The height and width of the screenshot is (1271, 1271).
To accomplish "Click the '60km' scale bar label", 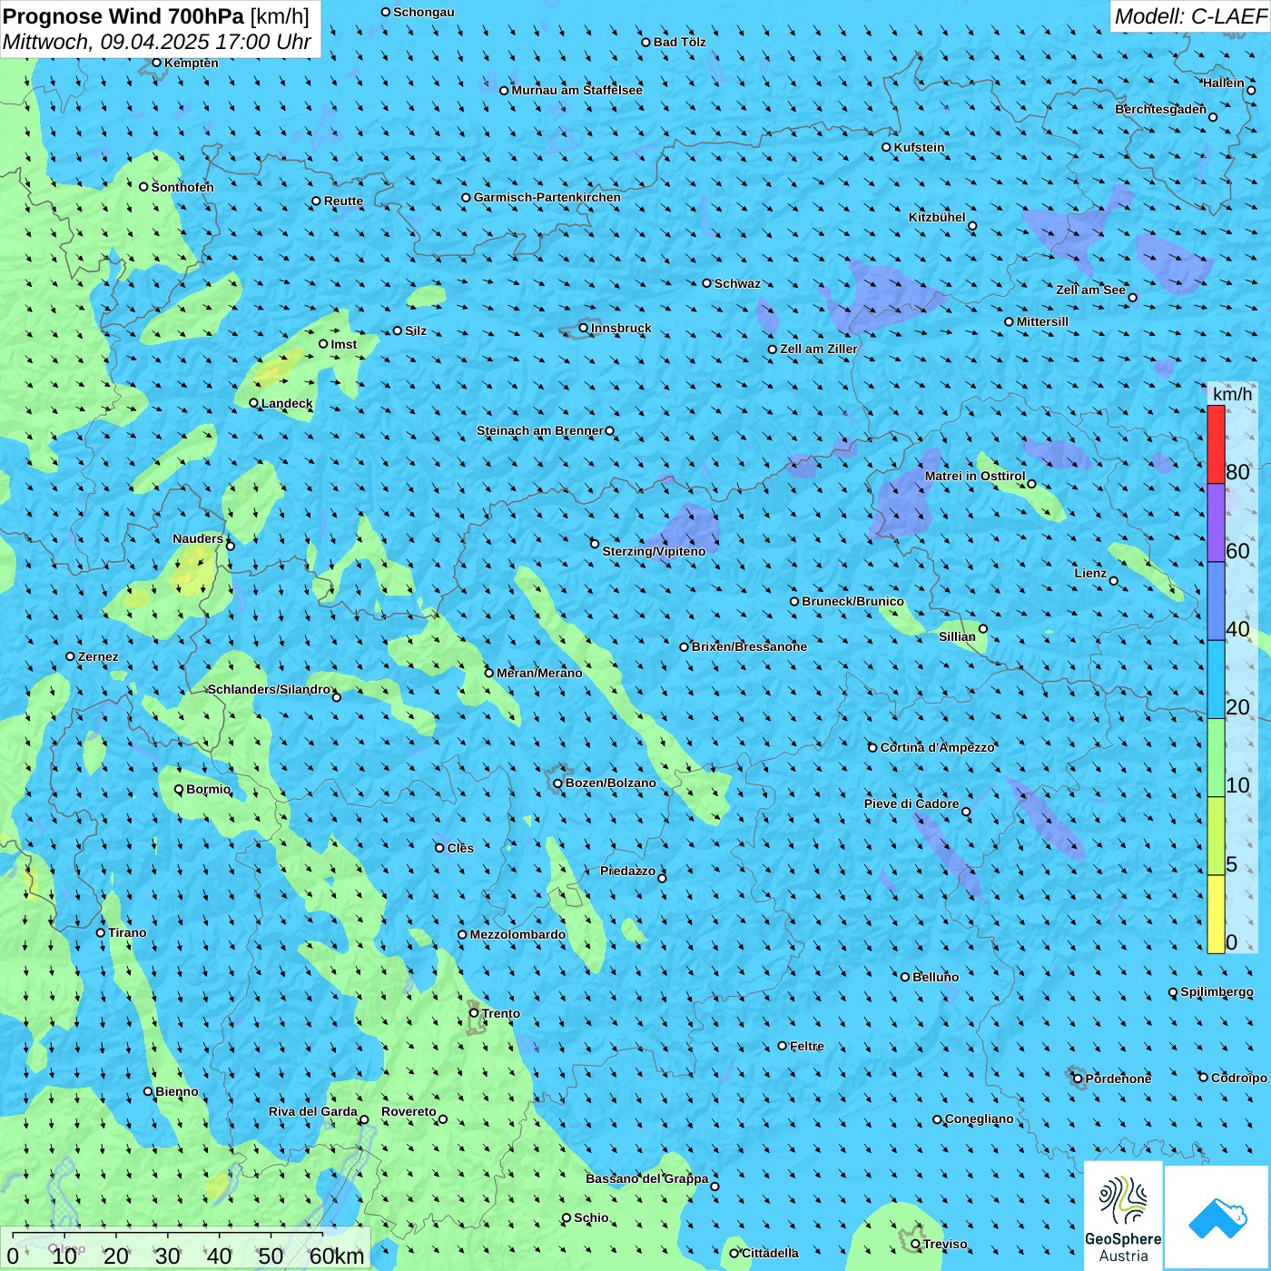I will (x=336, y=1256).
